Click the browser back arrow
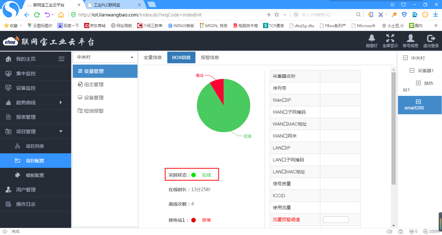The height and width of the screenshot is (235, 442). tap(27, 15)
